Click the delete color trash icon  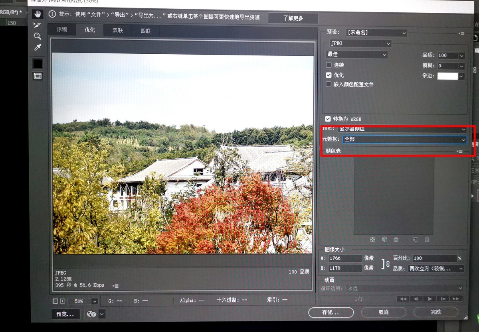point(427,240)
